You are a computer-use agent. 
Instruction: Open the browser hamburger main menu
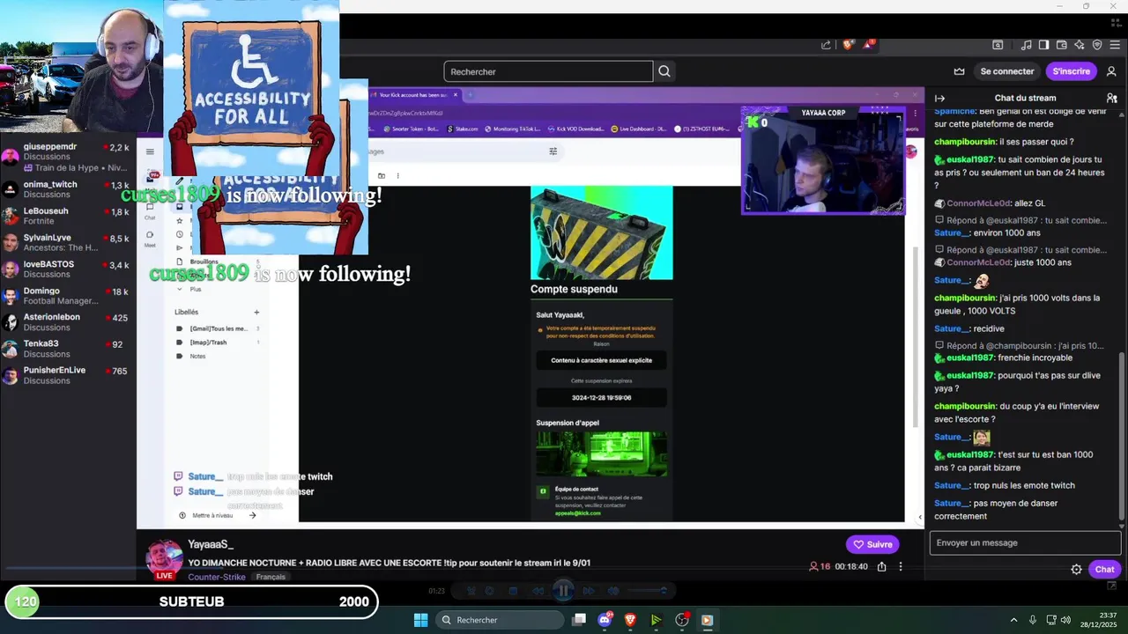click(x=1115, y=45)
